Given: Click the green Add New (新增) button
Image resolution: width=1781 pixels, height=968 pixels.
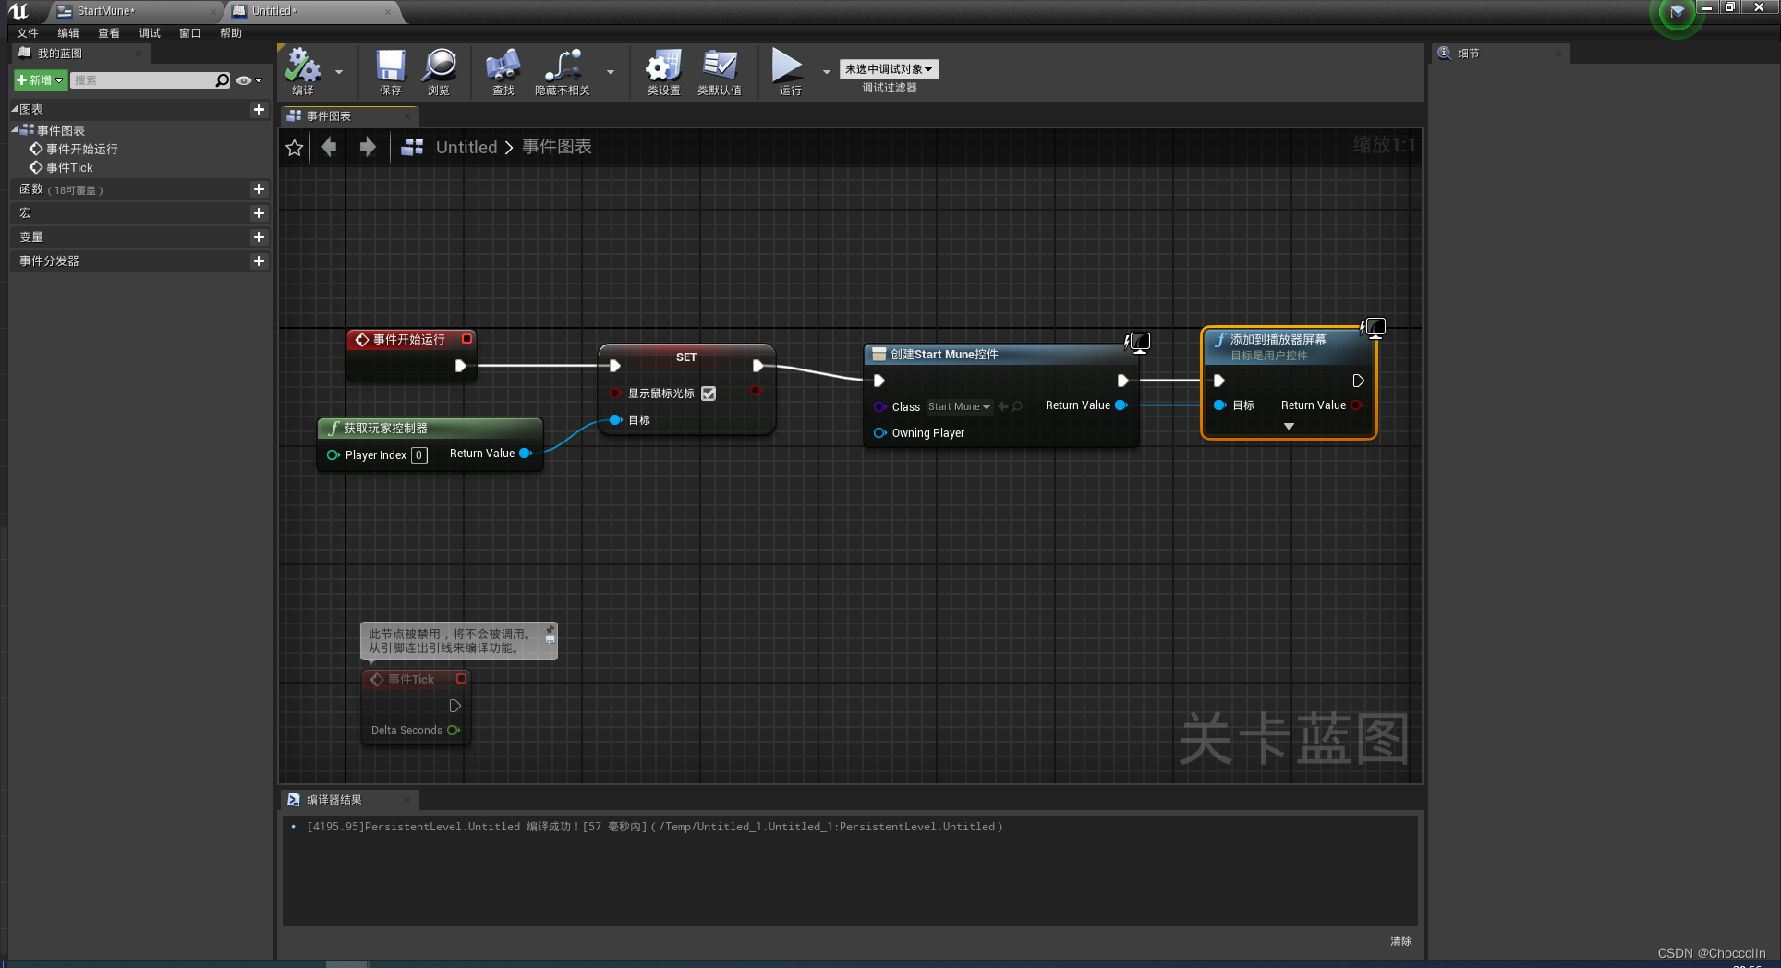Looking at the screenshot, I should [40, 80].
